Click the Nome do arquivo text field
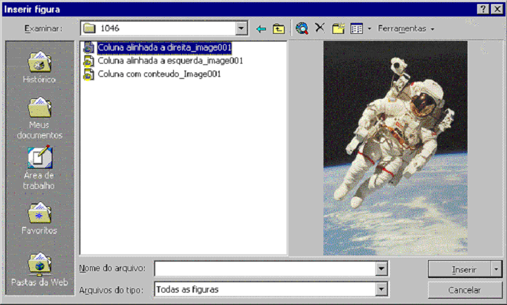Viewport: 507px width, 305px height. (265, 268)
